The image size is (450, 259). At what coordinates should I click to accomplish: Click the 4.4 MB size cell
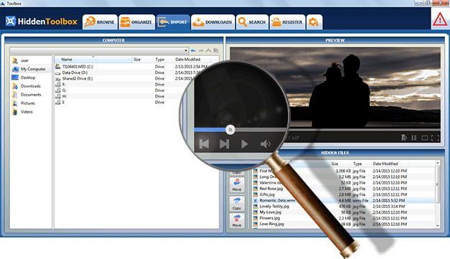(x=345, y=200)
